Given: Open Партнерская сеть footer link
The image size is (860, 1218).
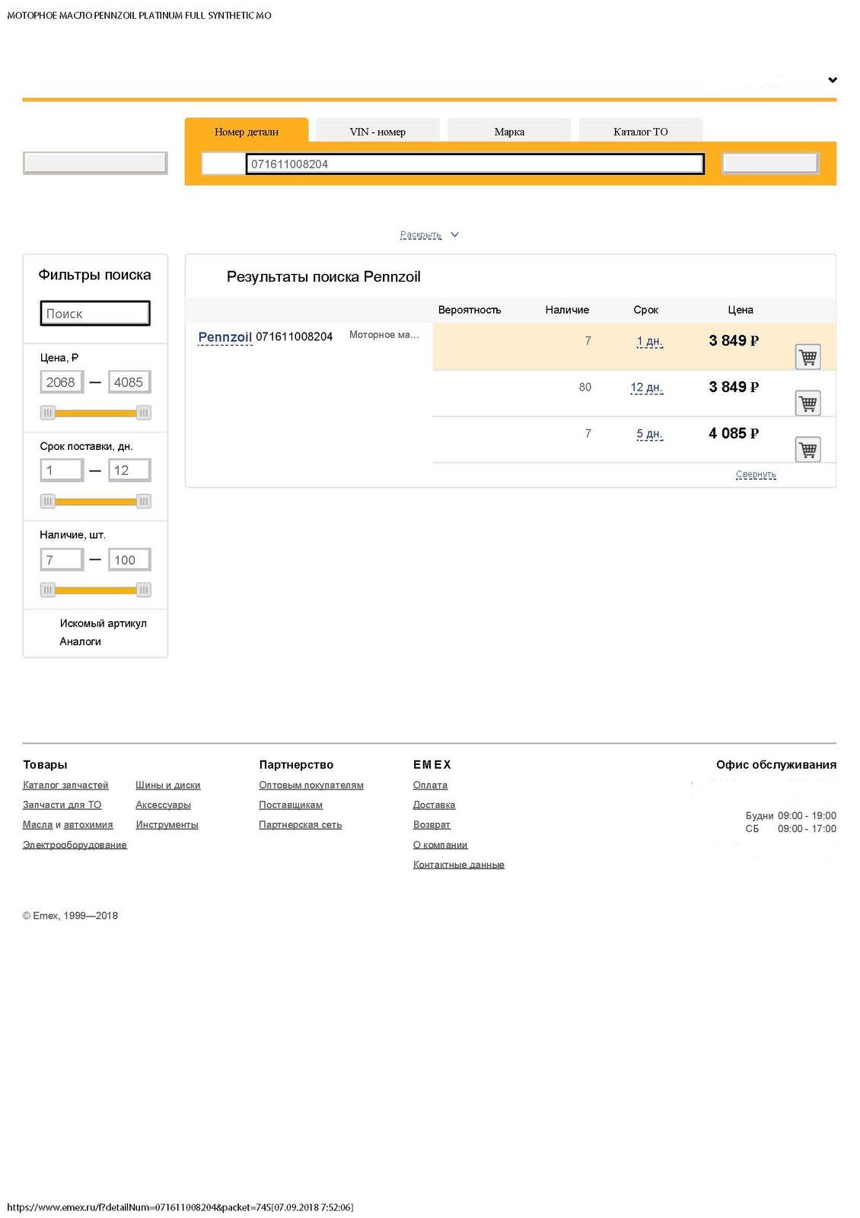Looking at the screenshot, I should [300, 824].
